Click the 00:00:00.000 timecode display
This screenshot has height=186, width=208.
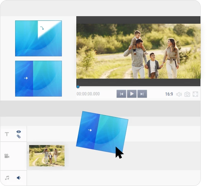tap(88, 94)
